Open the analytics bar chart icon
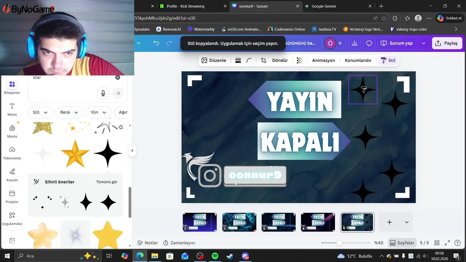Image resolution: width=466 pixels, height=262 pixels. [354, 43]
